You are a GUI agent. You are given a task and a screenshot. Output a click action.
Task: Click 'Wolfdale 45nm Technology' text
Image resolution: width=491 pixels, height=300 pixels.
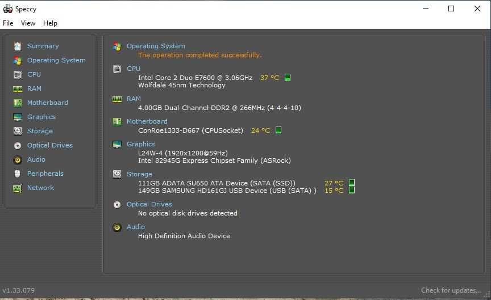tap(182, 85)
